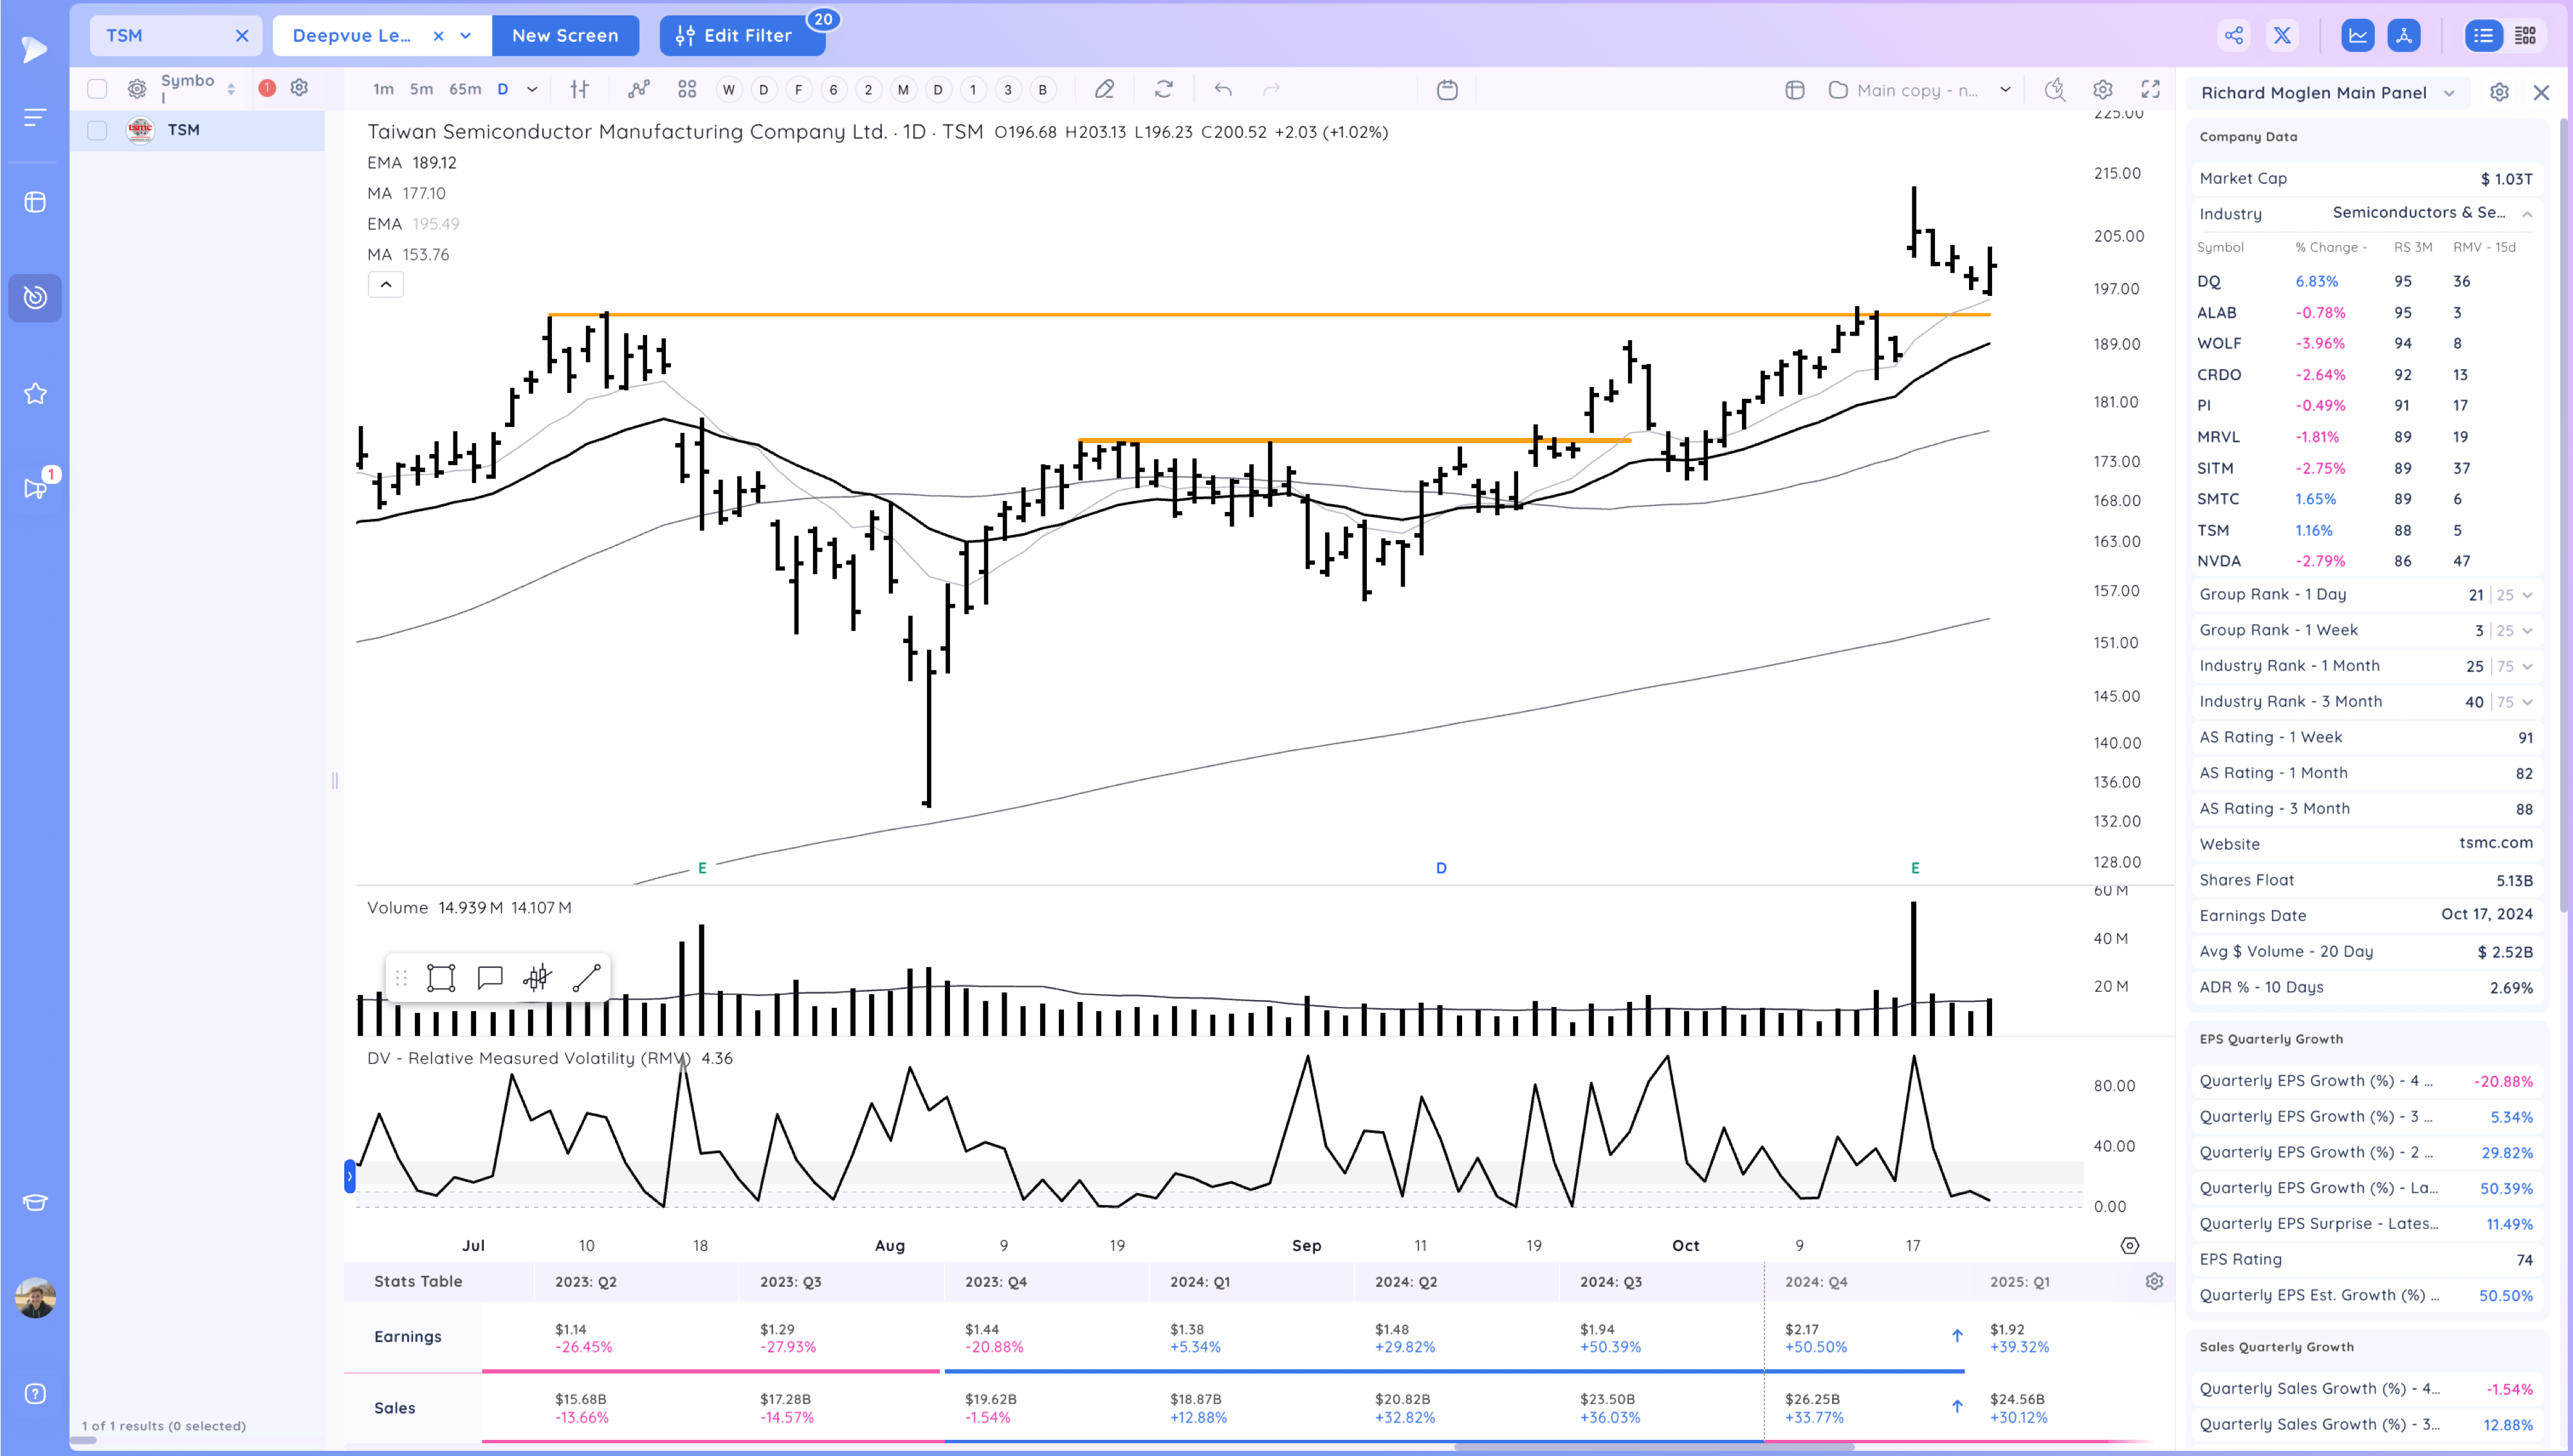This screenshot has height=1456, width=2573.
Task: Open the timeframe dropdown beside D
Action: point(533,89)
